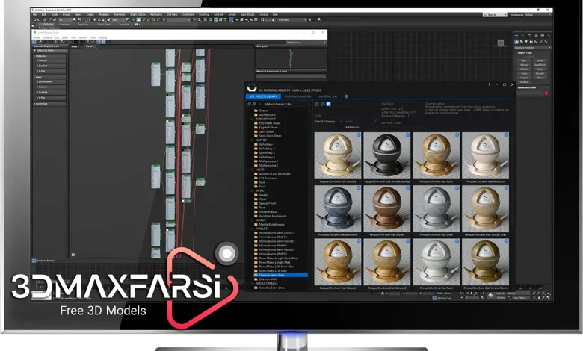Viewport: 583px width, 351px height.
Task: Open the Standard Primitives dropdown in command panel
Action: point(533,48)
